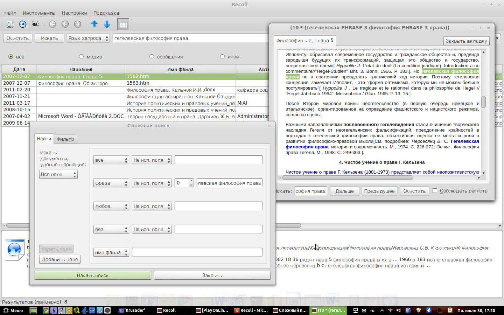Click the document history clock icon
The image size is (504, 315).
[23, 24]
